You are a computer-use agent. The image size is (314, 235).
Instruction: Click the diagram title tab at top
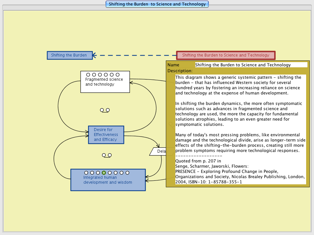click(157, 4)
